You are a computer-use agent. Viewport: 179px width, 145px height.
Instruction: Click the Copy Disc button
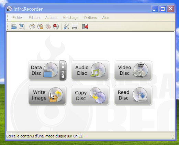coord(90,95)
